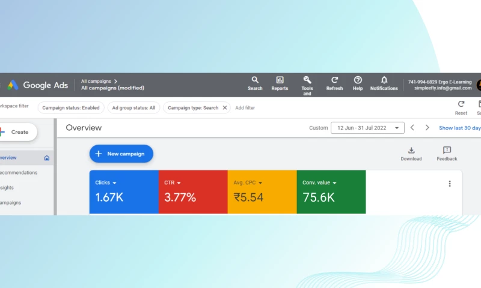Click the Add filter field
481x288 pixels.
point(245,108)
